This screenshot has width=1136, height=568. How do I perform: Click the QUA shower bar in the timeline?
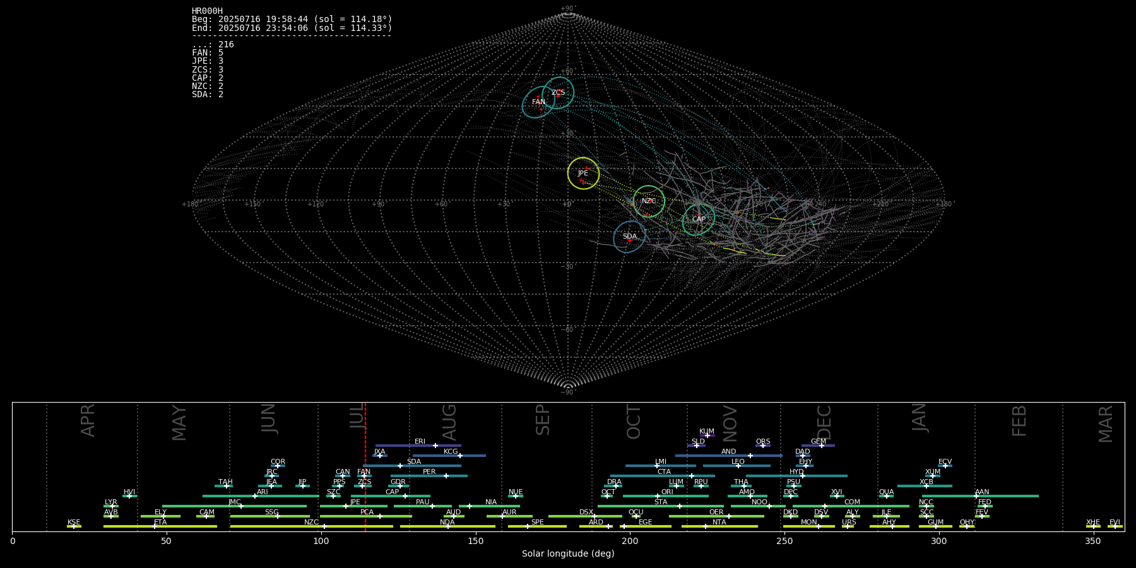click(x=886, y=496)
